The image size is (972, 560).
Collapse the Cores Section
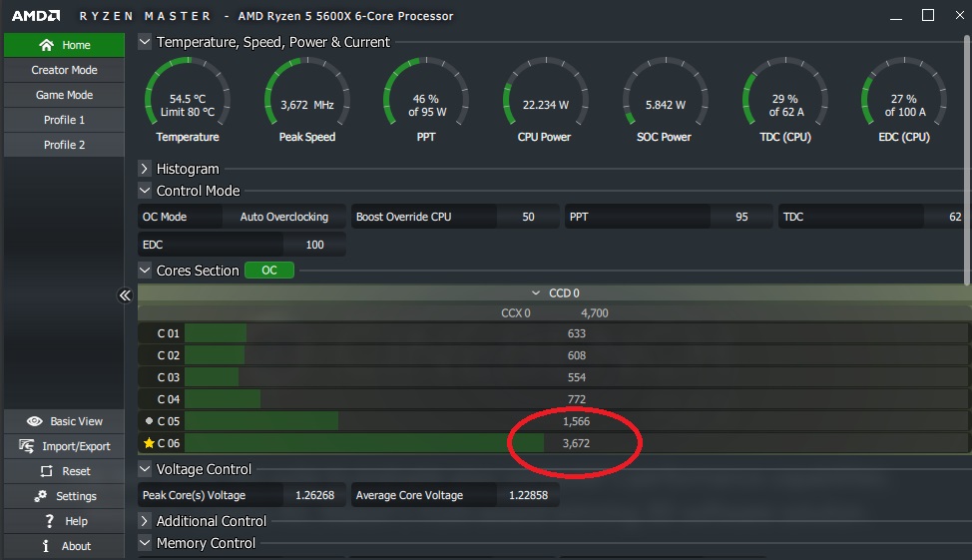pyautogui.click(x=145, y=271)
